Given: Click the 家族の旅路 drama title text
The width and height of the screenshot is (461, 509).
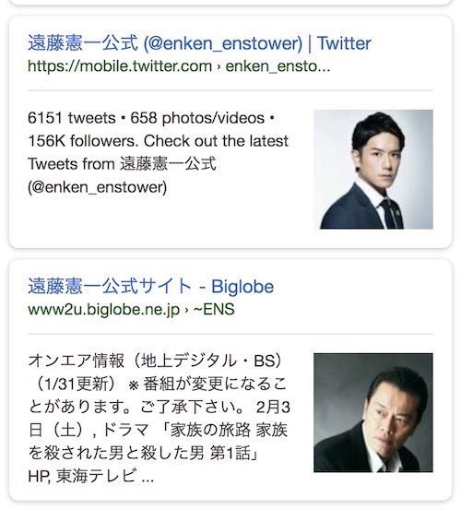Looking at the screenshot, I should (210, 431).
